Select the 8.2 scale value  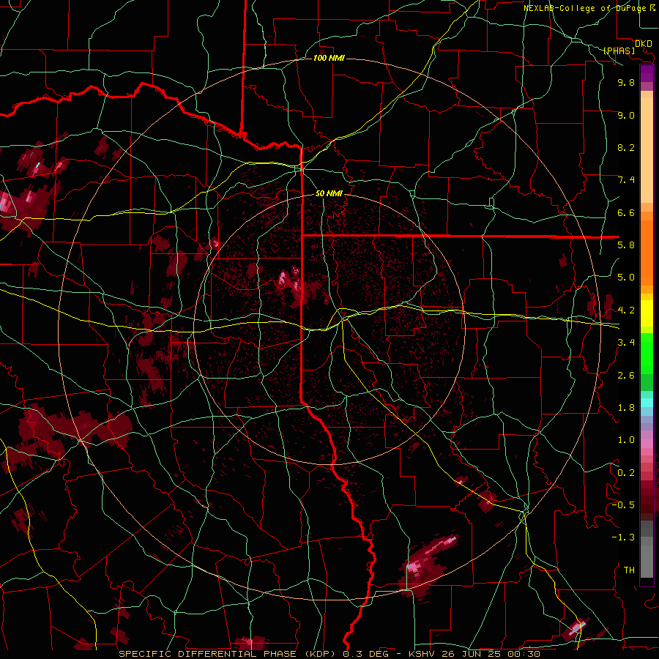coord(626,147)
